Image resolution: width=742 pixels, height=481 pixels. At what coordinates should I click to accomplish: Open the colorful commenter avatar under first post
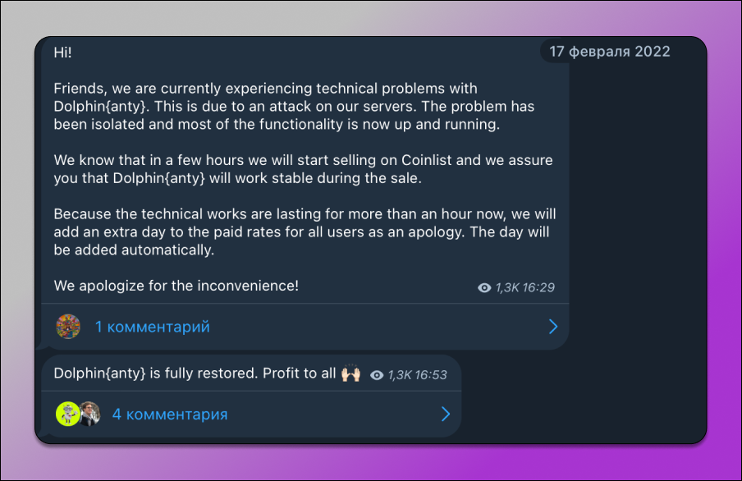68,327
